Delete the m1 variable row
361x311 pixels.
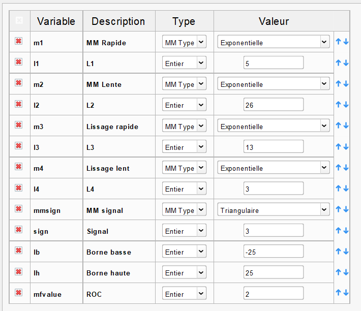[x=19, y=41]
